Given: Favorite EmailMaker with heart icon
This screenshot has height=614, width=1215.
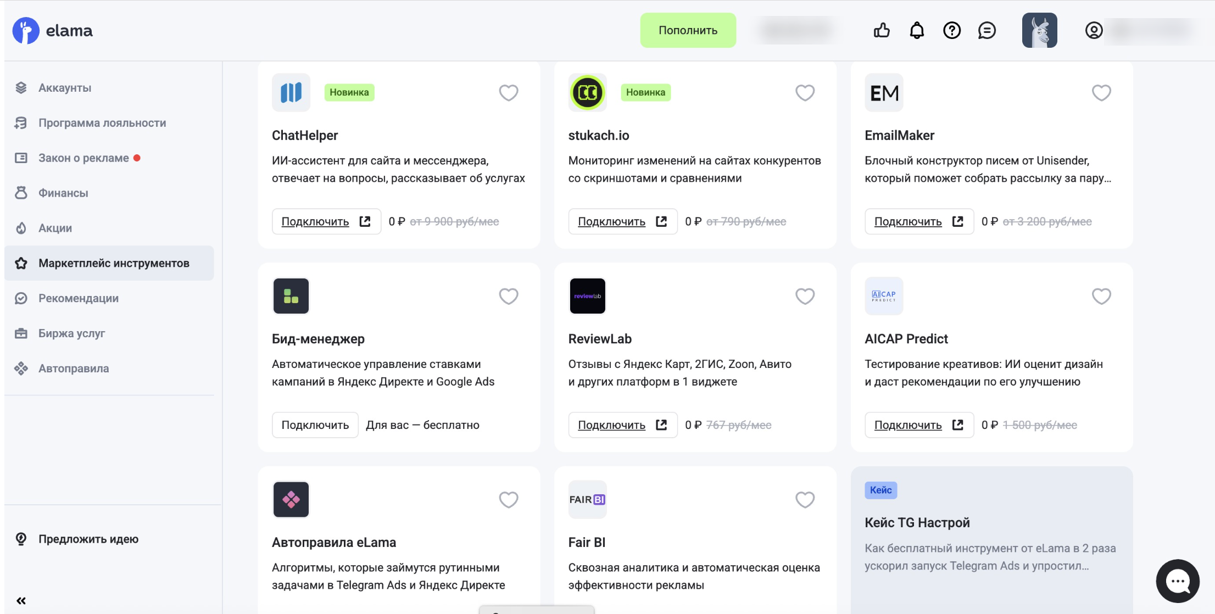Looking at the screenshot, I should (1101, 92).
